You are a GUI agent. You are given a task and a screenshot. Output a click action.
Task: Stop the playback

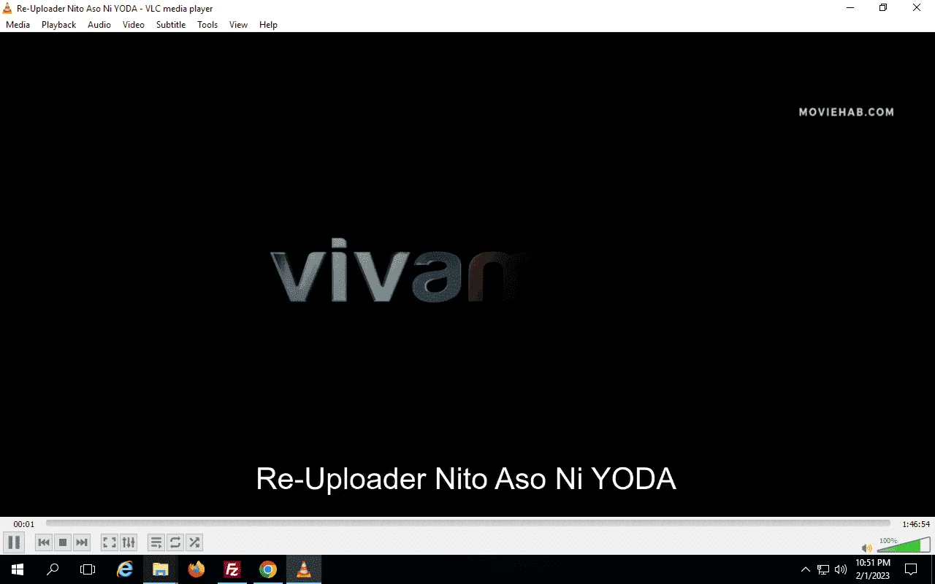(63, 542)
